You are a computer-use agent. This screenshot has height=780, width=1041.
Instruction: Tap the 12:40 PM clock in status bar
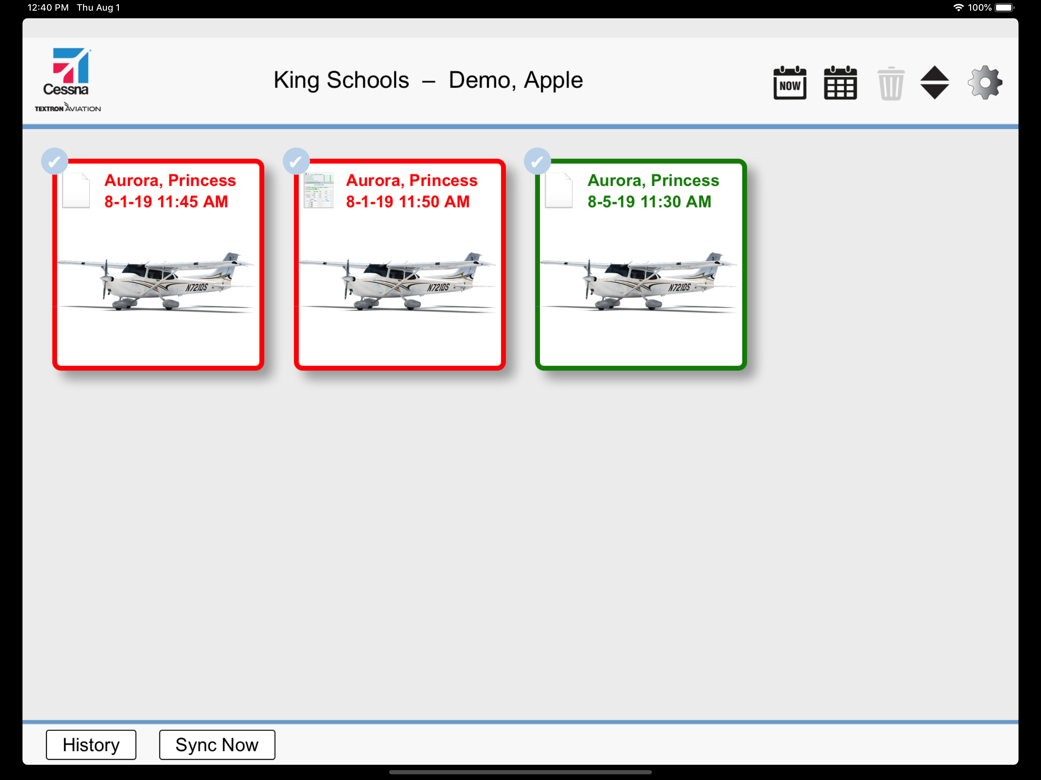coord(48,8)
